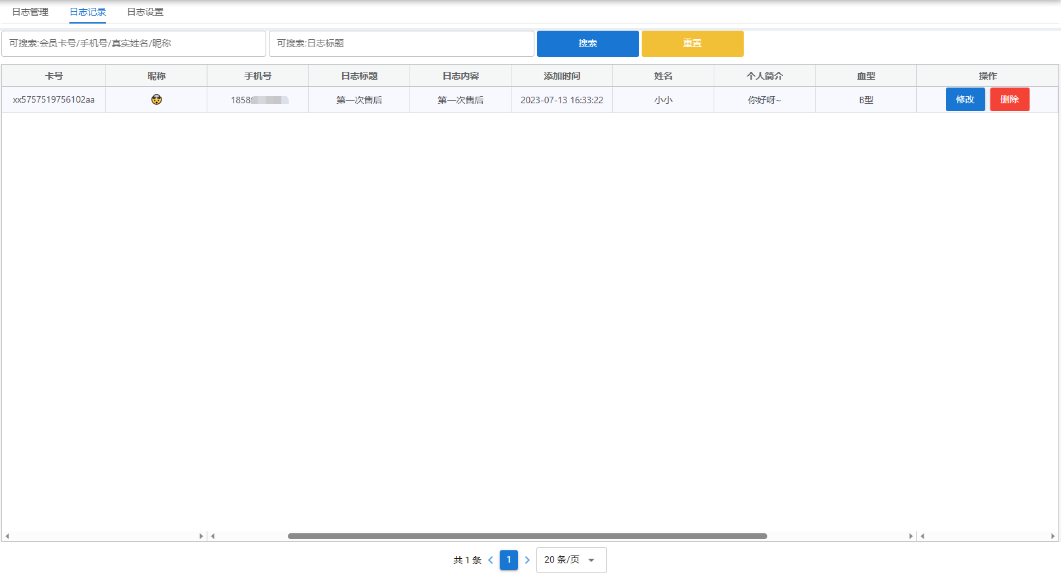Click the 手机号 column header
Image resolution: width=1061 pixels, height=579 pixels.
pyautogui.click(x=258, y=76)
